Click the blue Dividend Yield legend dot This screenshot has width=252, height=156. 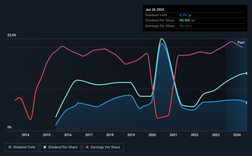tap(10, 147)
